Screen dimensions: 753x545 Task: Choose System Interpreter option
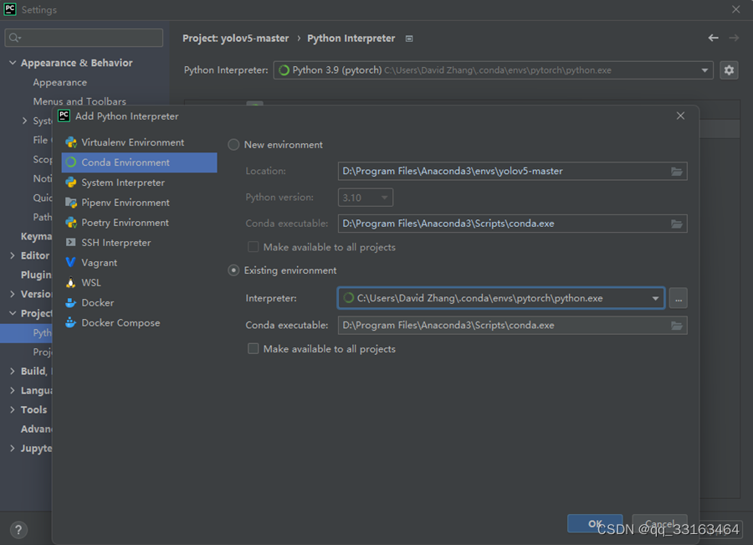pos(139,183)
